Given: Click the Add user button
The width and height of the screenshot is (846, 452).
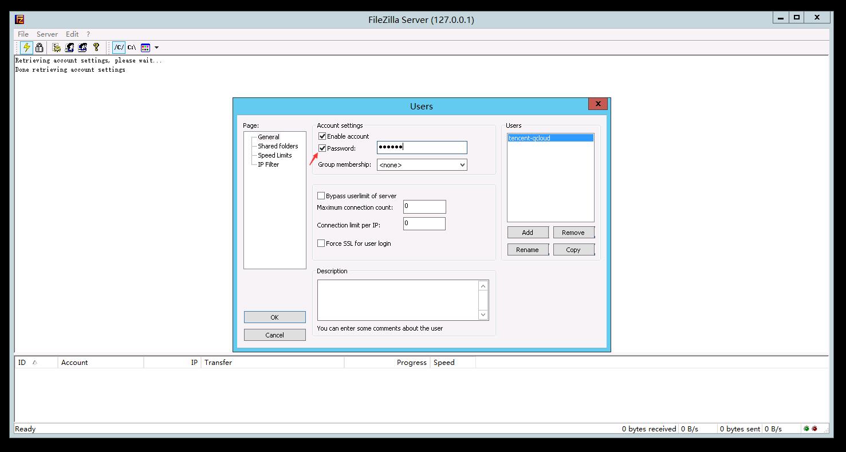Looking at the screenshot, I should click(x=528, y=233).
